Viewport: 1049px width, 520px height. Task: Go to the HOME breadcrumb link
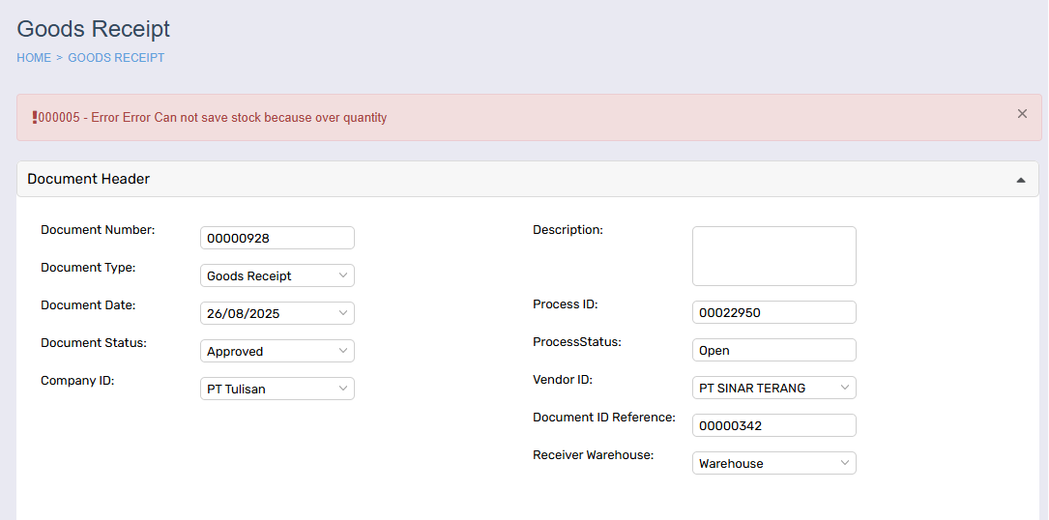click(x=34, y=58)
